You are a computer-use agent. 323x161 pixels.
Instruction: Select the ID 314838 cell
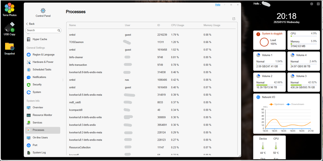[161, 72]
